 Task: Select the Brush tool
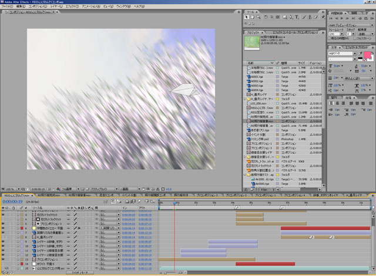(304, 17)
